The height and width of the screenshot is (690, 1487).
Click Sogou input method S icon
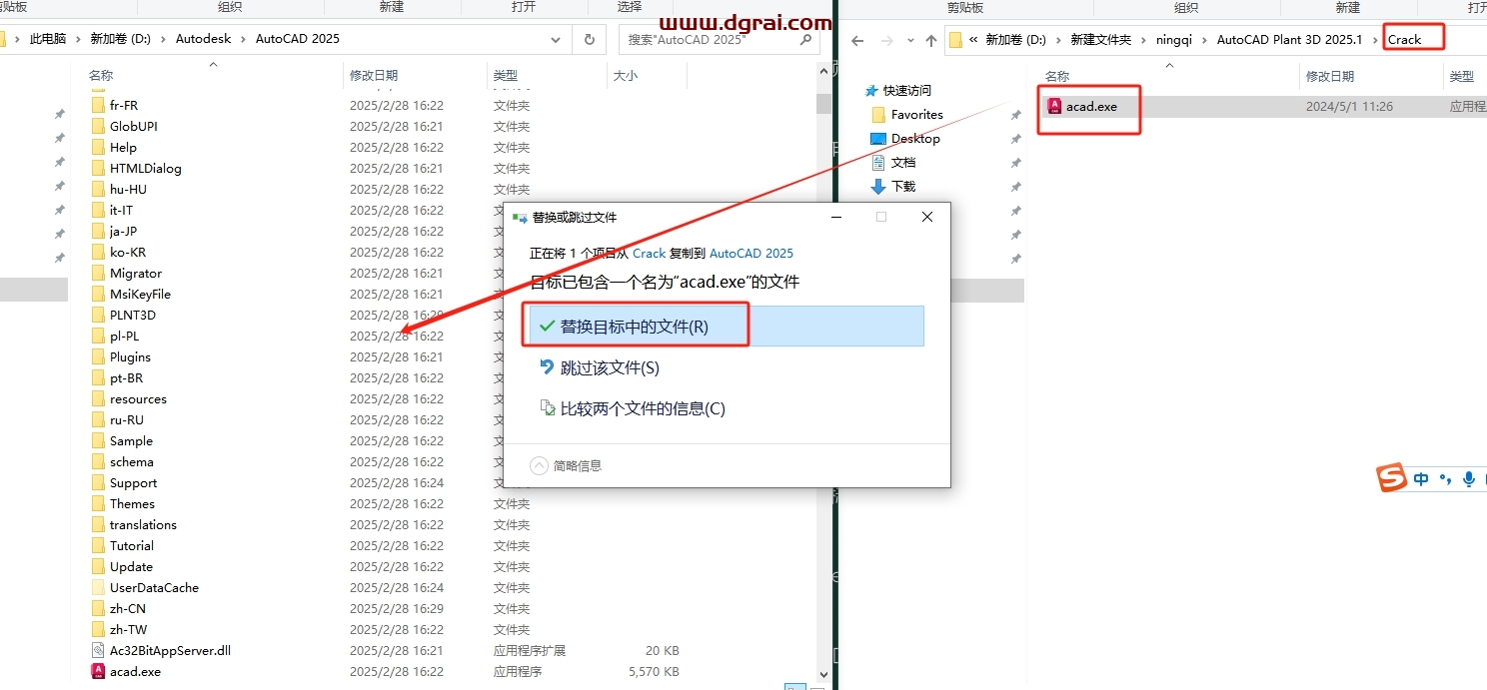tap(1392, 478)
